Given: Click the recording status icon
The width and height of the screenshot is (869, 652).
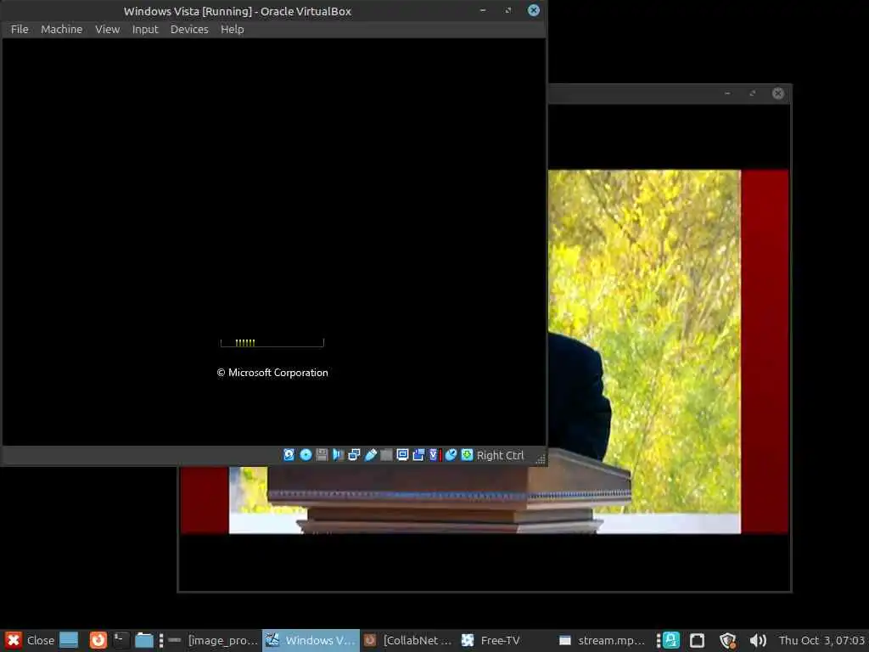Looking at the screenshot, I should [x=418, y=455].
